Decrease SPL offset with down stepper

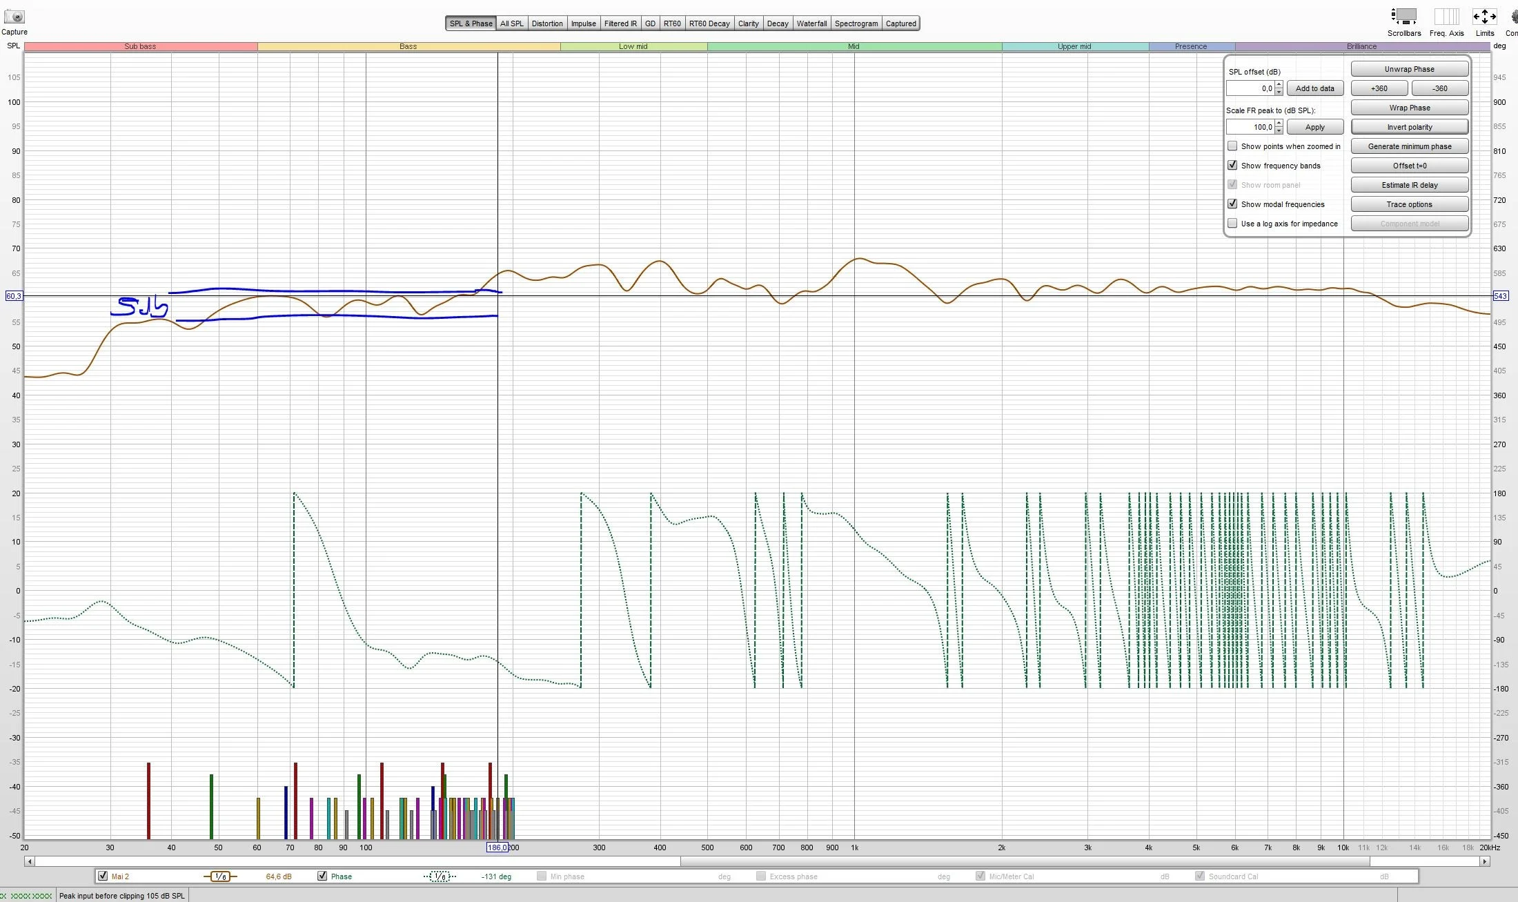pyautogui.click(x=1279, y=92)
